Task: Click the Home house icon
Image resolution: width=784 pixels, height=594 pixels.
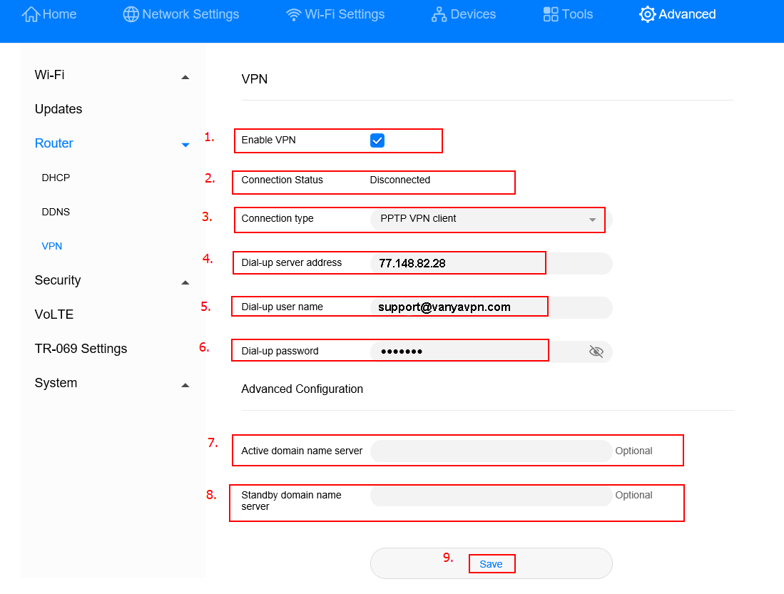Action: (31, 14)
